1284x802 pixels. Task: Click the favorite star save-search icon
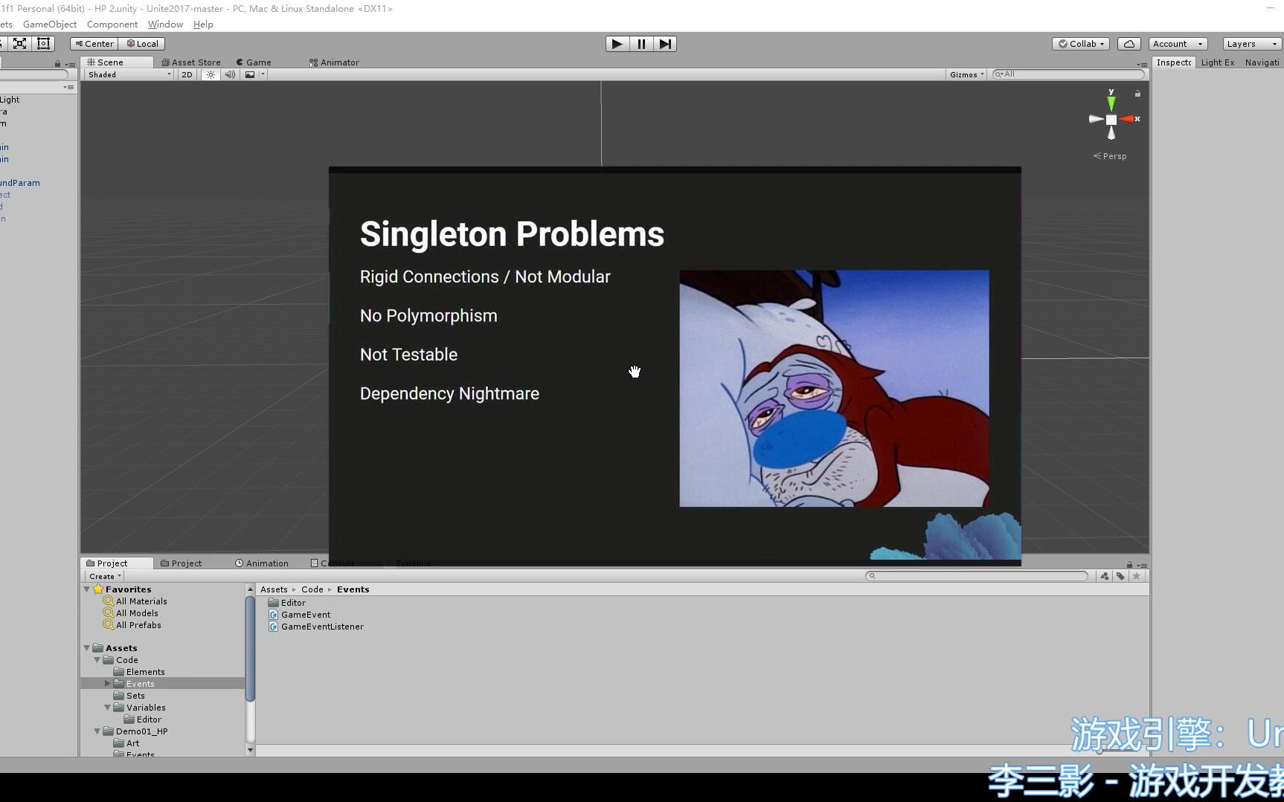click(1136, 576)
